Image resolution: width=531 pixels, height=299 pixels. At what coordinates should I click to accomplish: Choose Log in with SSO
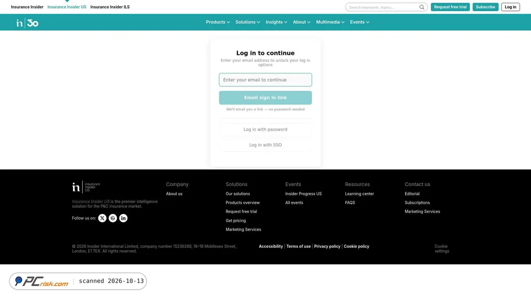265,145
